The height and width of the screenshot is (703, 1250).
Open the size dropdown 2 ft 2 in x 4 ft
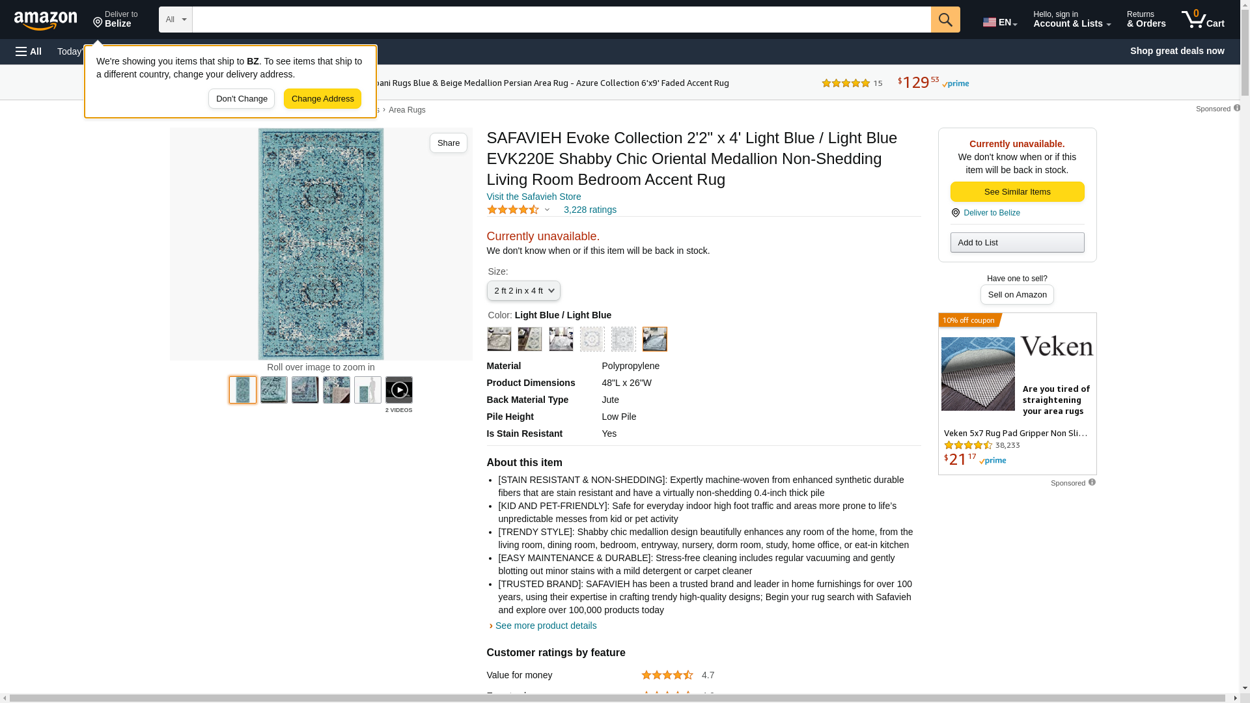point(523,291)
